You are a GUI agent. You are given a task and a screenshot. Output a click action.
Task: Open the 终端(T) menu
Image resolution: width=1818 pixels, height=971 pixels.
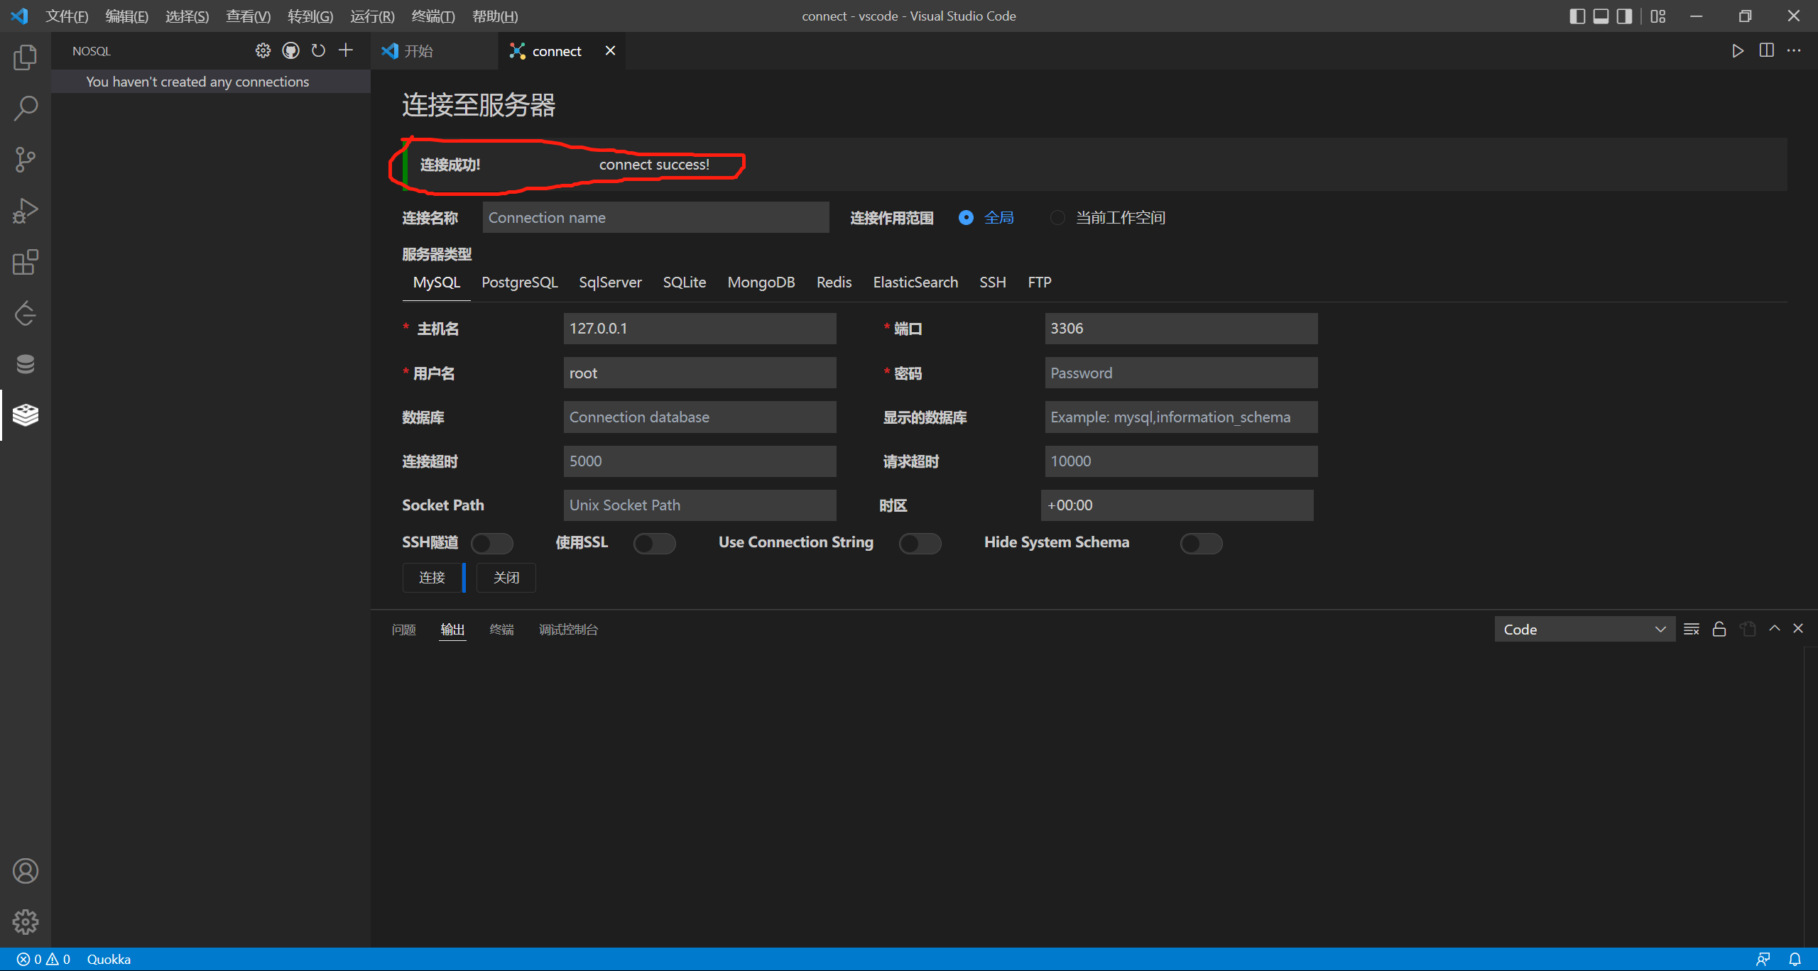pyautogui.click(x=432, y=16)
